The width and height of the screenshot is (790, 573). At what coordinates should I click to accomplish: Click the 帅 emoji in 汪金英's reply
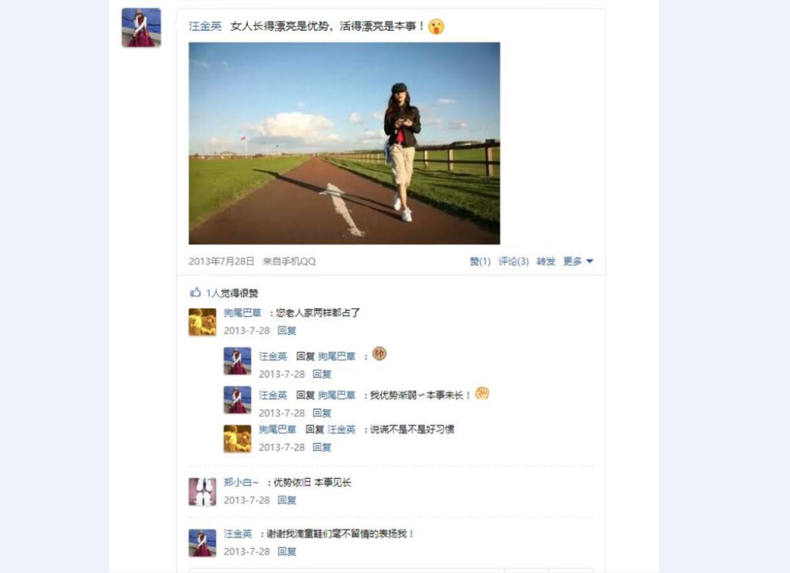[379, 354]
